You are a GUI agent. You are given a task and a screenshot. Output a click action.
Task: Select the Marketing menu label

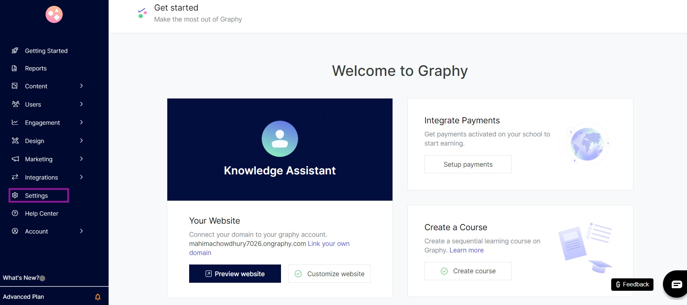coord(39,159)
